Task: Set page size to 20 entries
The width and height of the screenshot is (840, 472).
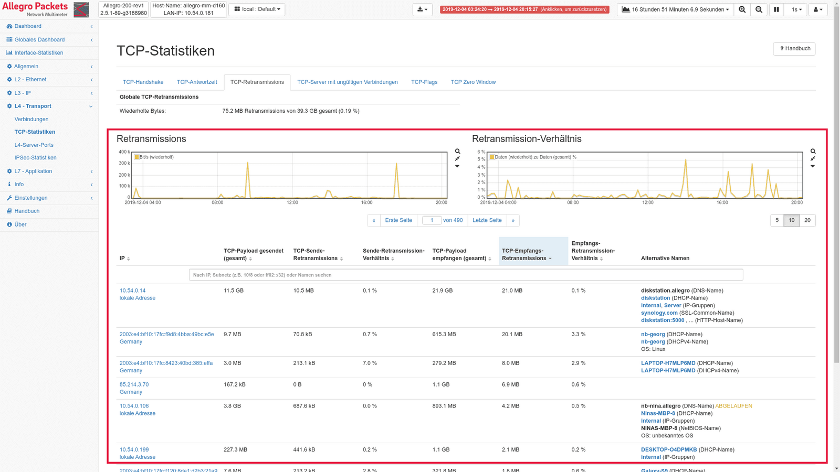Action: (807, 220)
